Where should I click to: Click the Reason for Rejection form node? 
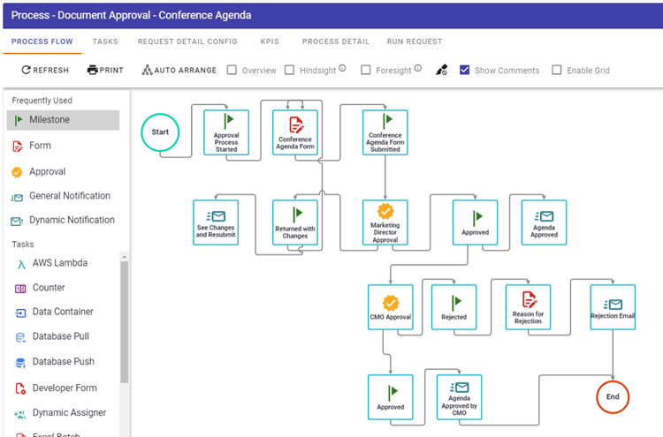click(528, 306)
